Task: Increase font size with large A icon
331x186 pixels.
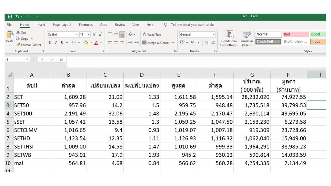Action: (94, 34)
